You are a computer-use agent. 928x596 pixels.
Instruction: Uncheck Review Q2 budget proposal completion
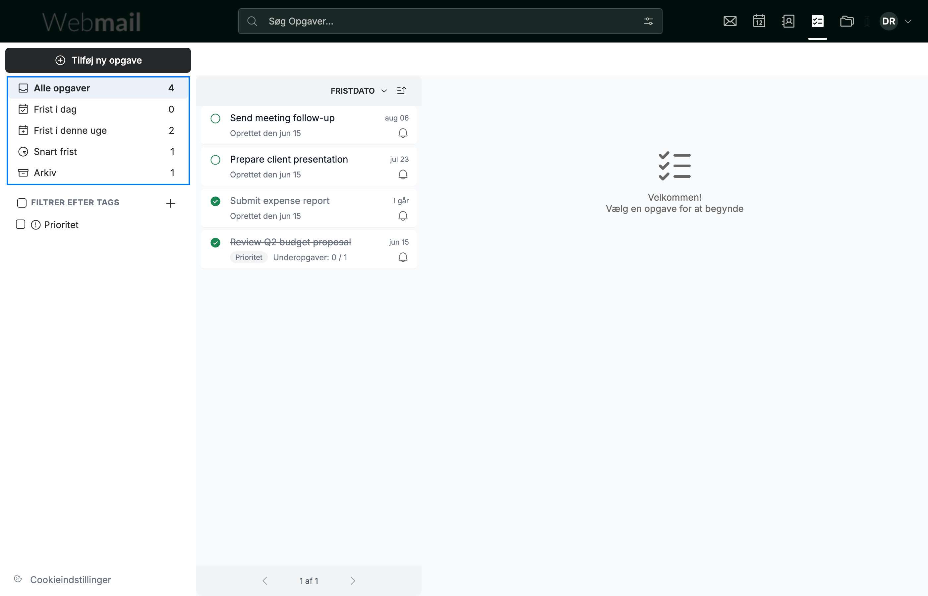[215, 243]
